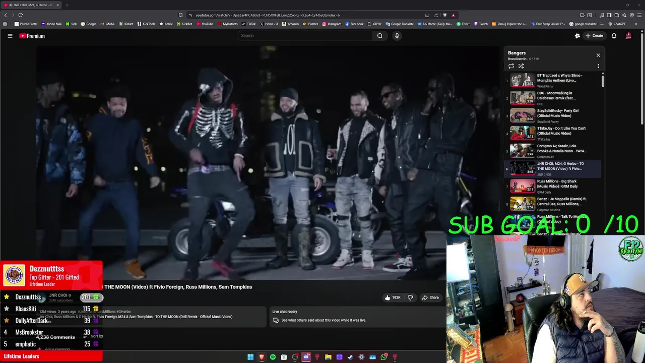Open the Google Translate bookmark
The width and height of the screenshot is (645, 363).
400,24
